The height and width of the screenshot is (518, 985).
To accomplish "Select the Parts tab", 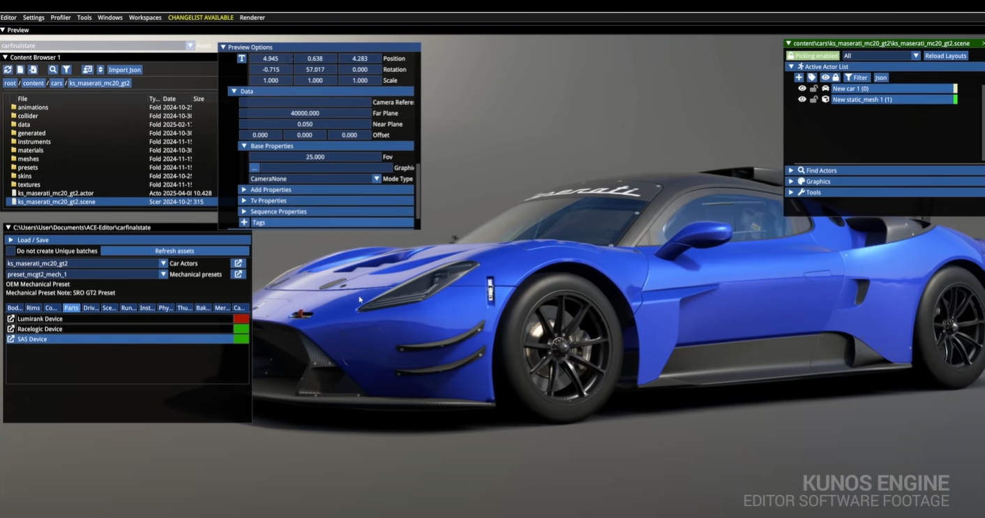I will (71, 308).
